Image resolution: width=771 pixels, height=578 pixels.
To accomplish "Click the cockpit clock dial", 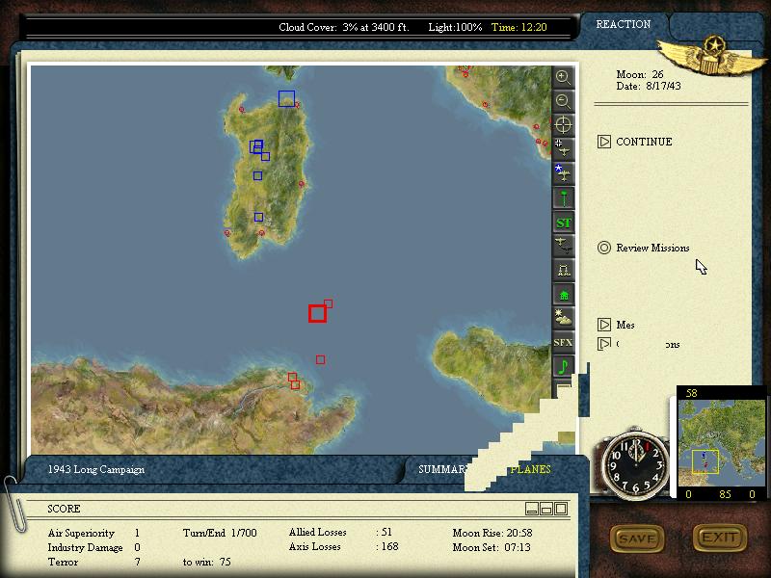I will tap(636, 464).
